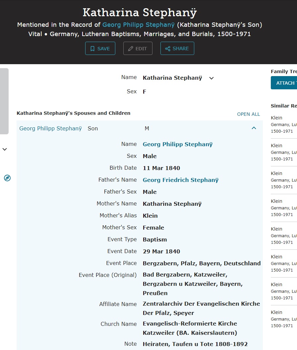Image resolution: width=297 pixels, height=350 pixels.
Task: Click the Son relationship label in row header
Action: click(92, 128)
